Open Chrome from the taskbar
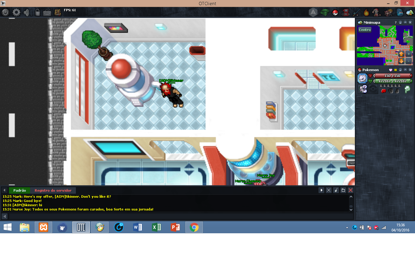 [194, 227]
